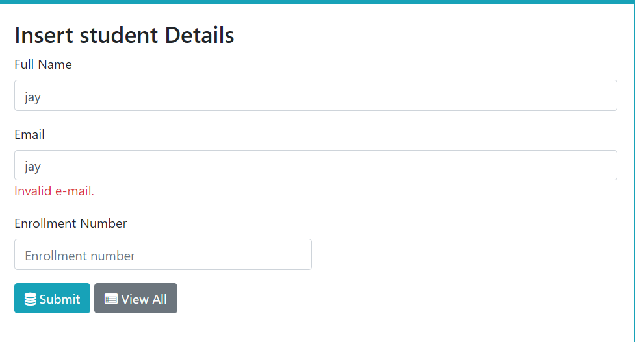The image size is (635, 342).
Task: Open the View All records button
Action: pyautogui.click(x=136, y=299)
